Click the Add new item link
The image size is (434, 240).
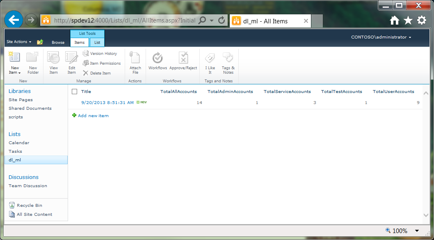(x=93, y=115)
